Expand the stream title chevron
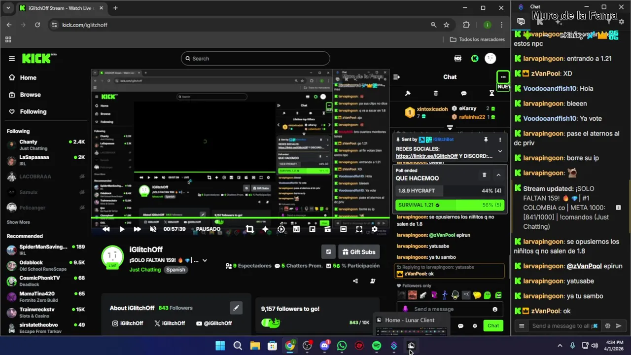631x355 pixels. (x=205, y=260)
